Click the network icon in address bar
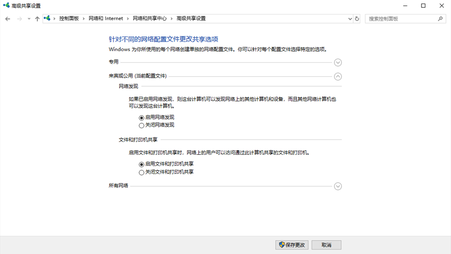 (x=47, y=19)
